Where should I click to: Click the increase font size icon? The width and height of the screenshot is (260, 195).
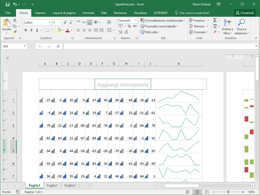(65, 23)
